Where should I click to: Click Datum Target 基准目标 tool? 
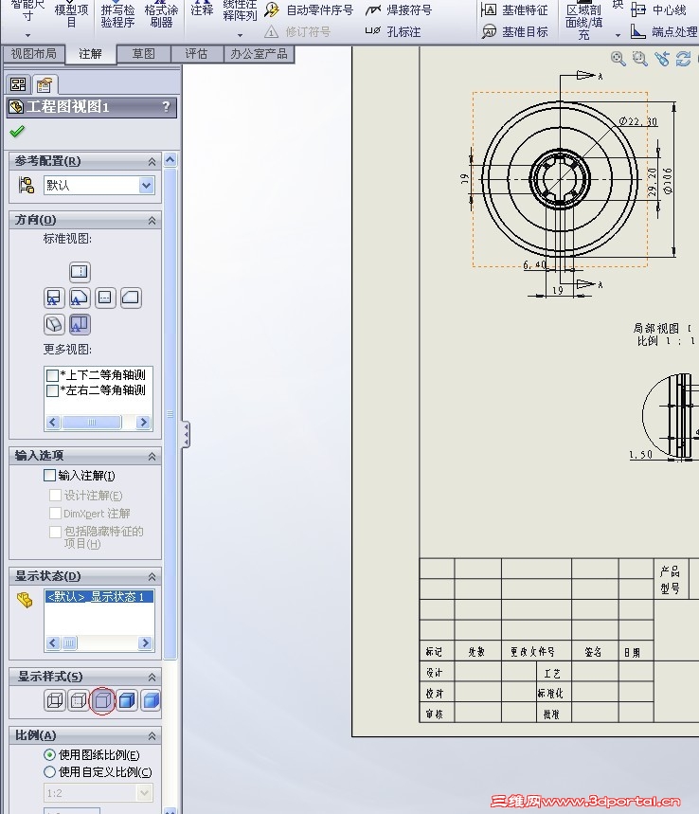tap(514, 31)
